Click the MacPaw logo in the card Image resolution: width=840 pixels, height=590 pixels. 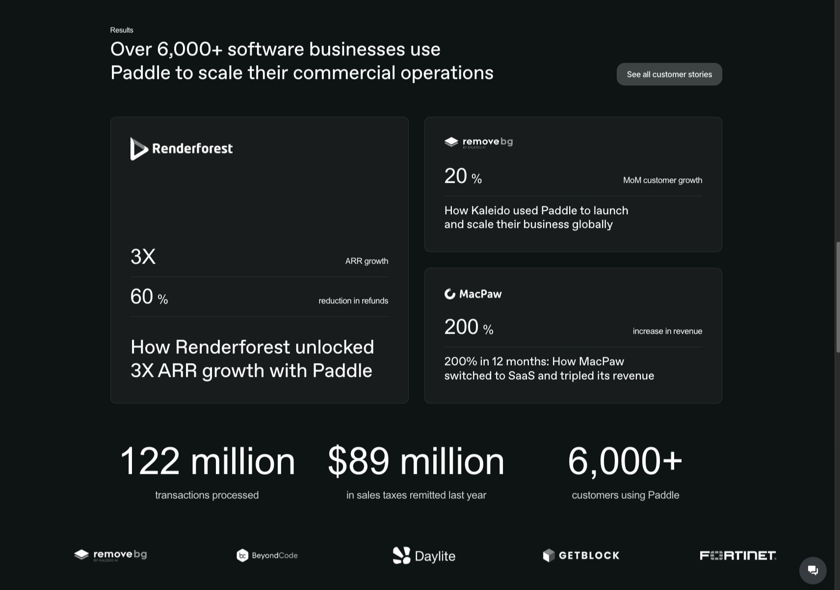tap(473, 294)
